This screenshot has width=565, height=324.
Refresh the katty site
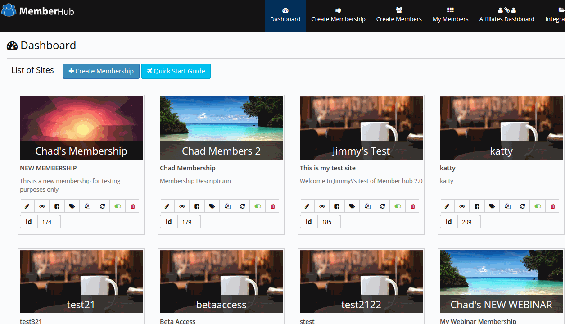coord(523,206)
